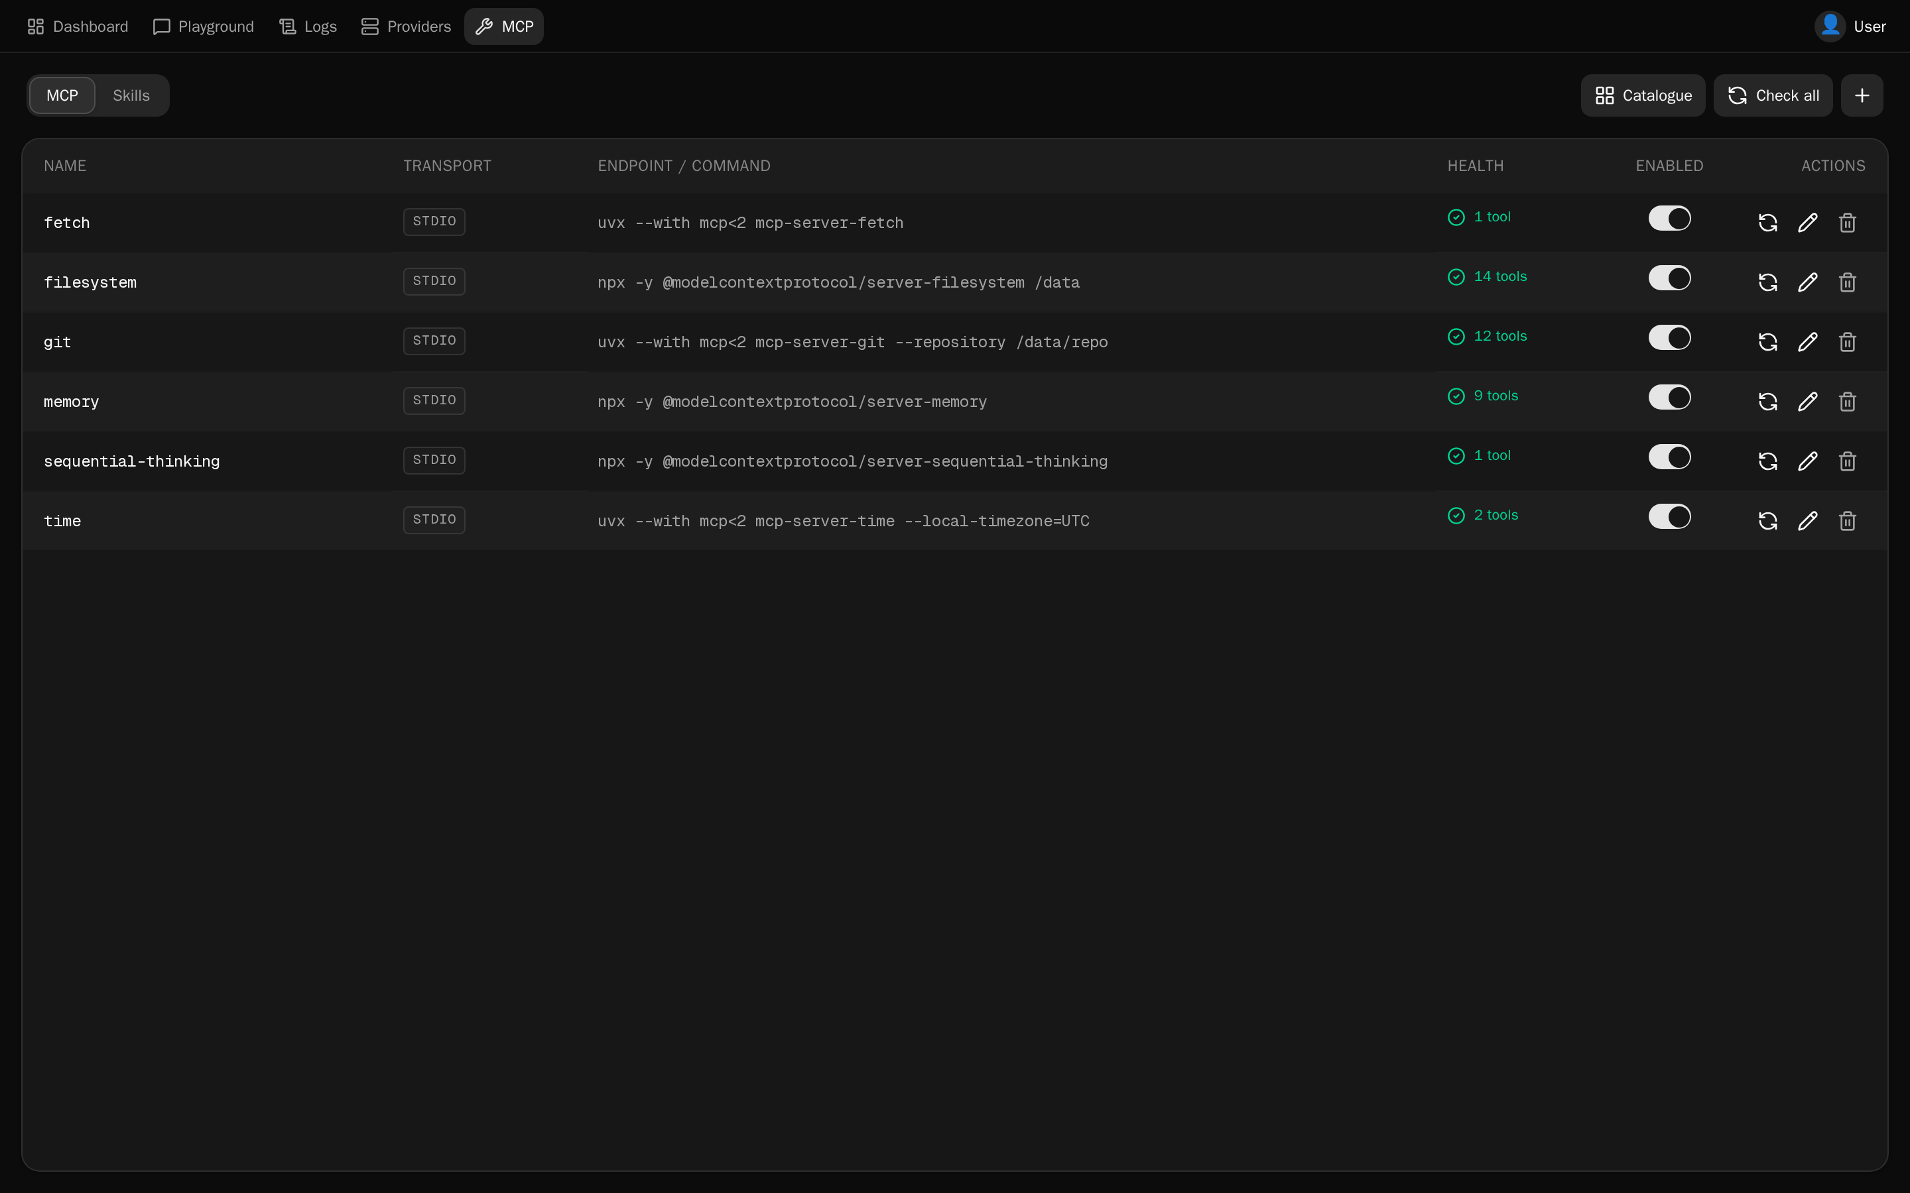1910x1193 pixels.
Task: Click the ENDPOINT / COMMAND column header
Action: point(684,166)
